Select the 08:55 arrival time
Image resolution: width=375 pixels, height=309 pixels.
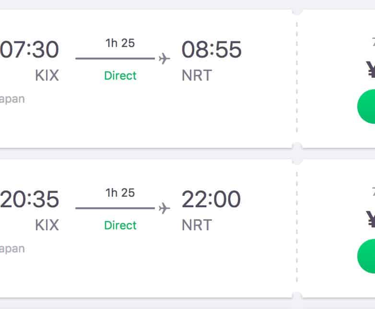pos(211,50)
